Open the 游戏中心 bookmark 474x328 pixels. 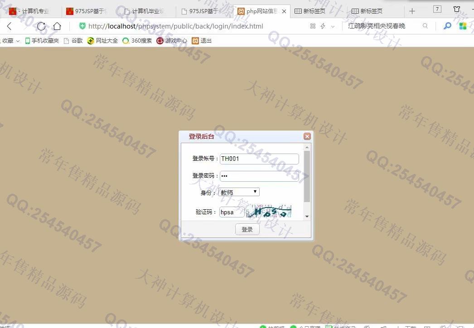pyautogui.click(x=172, y=40)
